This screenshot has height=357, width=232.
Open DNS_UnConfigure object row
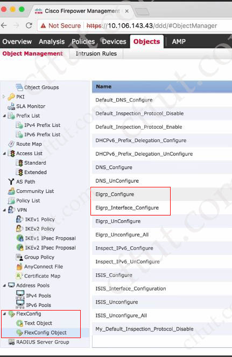pyautogui.click(x=162, y=181)
